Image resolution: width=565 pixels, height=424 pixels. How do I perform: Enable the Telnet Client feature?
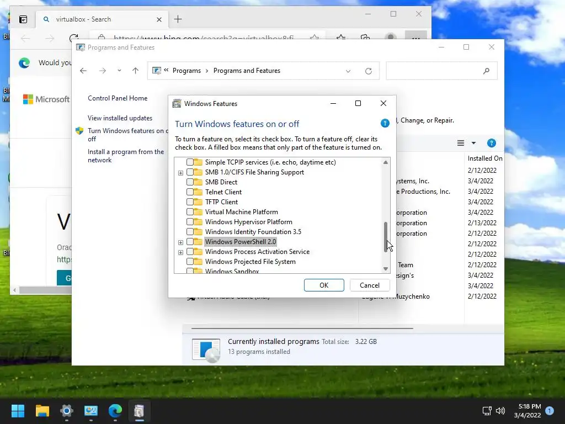[190, 192]
